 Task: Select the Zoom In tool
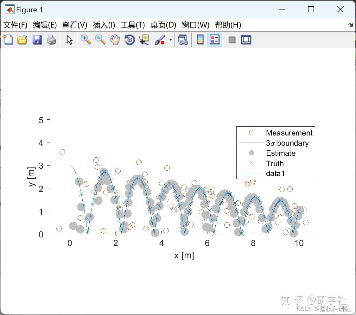86,40
